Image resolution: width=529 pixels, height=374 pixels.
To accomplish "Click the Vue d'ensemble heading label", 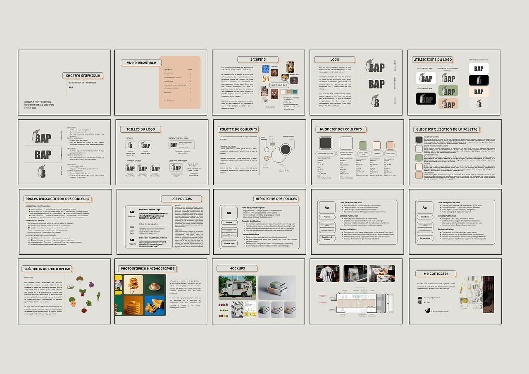I will [x=138, y=63].
